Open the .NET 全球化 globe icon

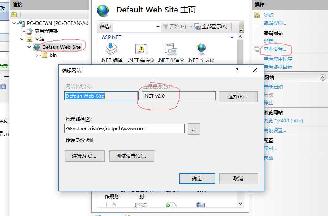[x=201, y=48]
